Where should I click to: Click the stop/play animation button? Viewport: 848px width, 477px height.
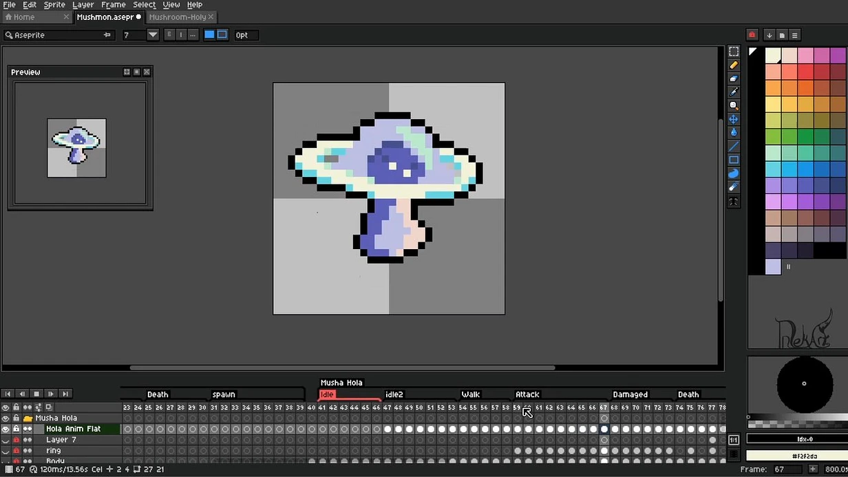click(x=36, y=394)
